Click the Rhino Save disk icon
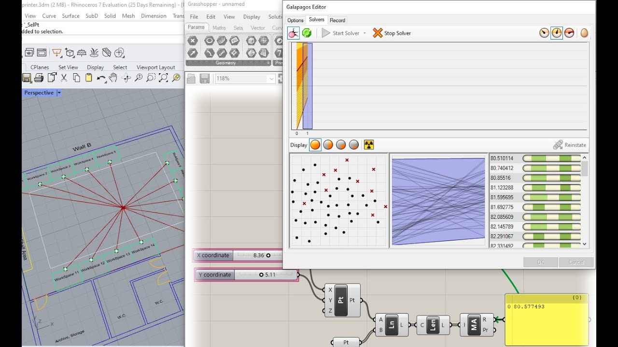This screenshot has height=347, width=618. coord(27,78)
